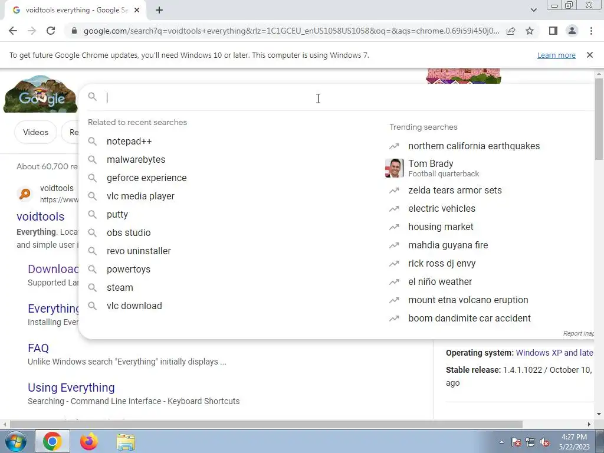Pick trending mount etna volcano eruption
This screenshot has height=453, width=604.
468,300
